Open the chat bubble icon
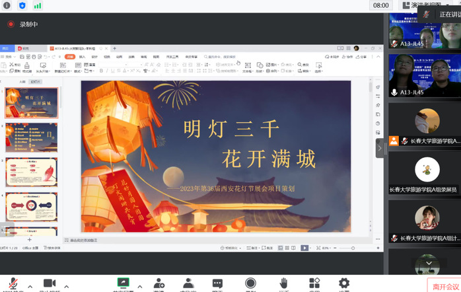Viewport: 461px width, 292px height. [218, 283]
